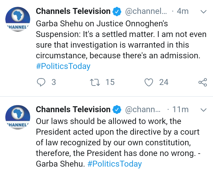This screenshot has width=213, height=169.
Task: Open the Channels avatar on the 4m tweet
Action: tap(18, 19)
